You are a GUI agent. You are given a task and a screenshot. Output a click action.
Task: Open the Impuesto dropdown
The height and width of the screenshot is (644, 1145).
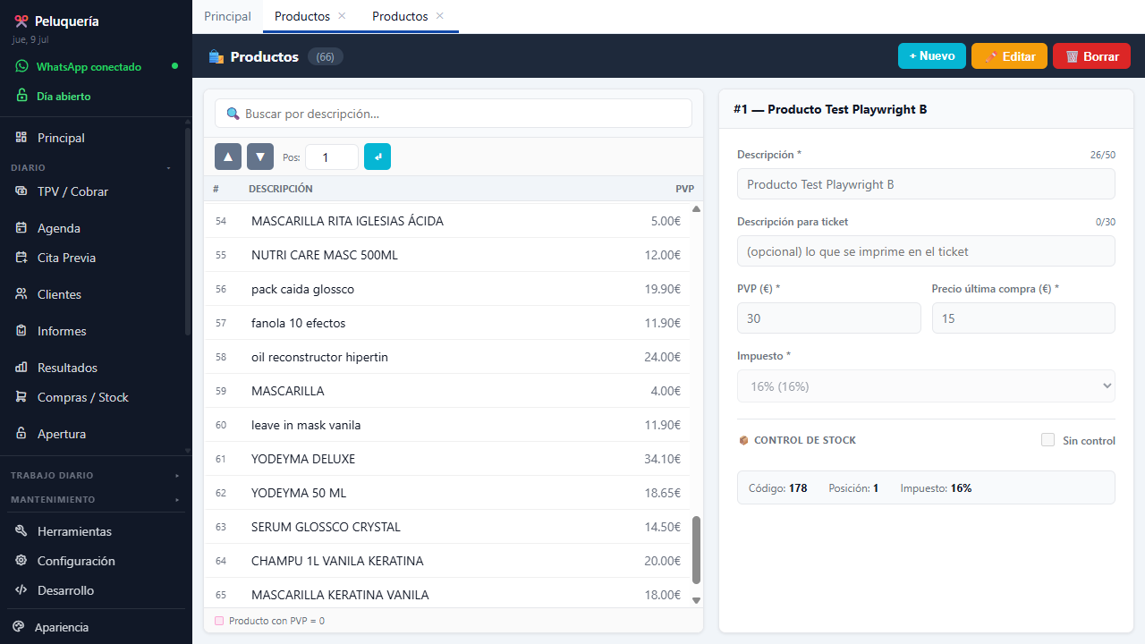(x=926, y=386)
